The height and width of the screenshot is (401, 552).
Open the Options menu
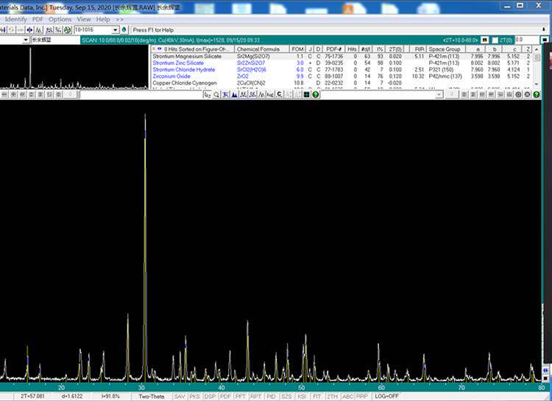click(60, 19)
